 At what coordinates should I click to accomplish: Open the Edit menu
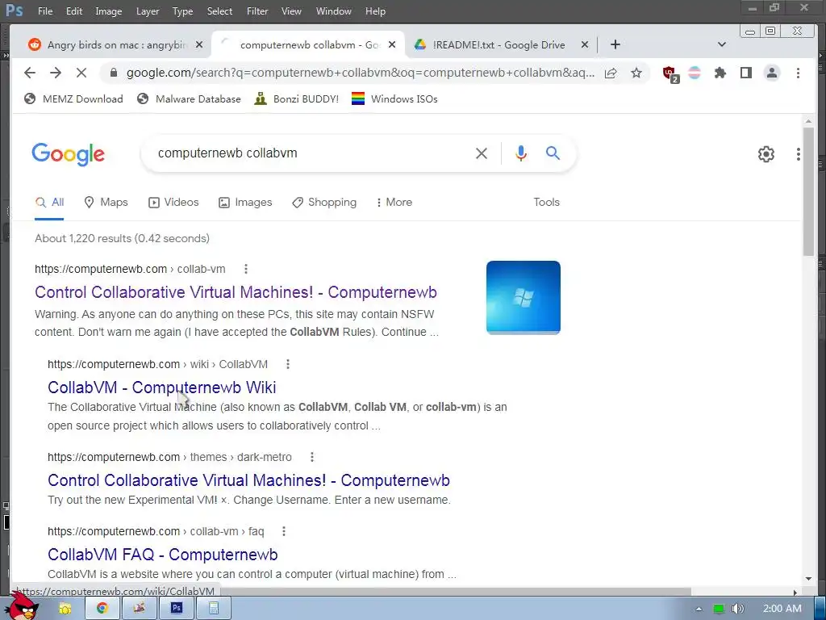tap(73, 11)
